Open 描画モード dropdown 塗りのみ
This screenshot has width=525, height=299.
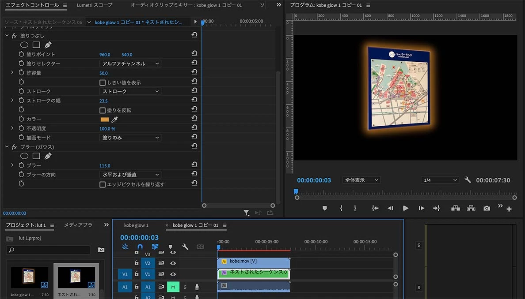coord(130,138)
